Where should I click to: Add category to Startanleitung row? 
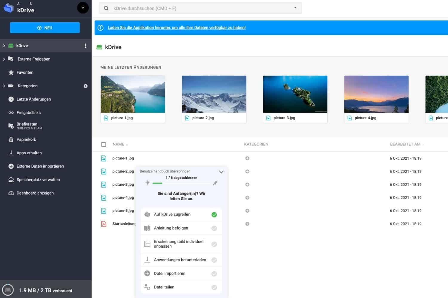[247, 224]
